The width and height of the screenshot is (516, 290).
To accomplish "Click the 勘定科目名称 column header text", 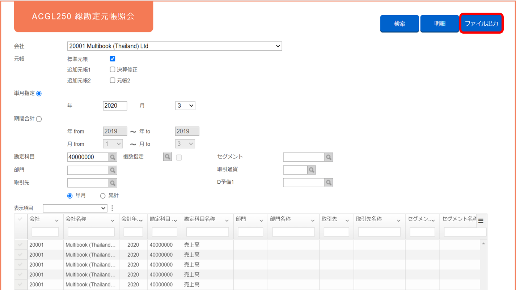I will [200, 219].
